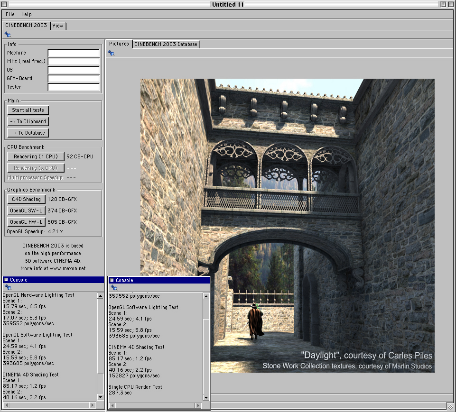Click the "120 CB-GFX" result value
Image resolution: width=456 pixels, height=412 pixels.
62,199
